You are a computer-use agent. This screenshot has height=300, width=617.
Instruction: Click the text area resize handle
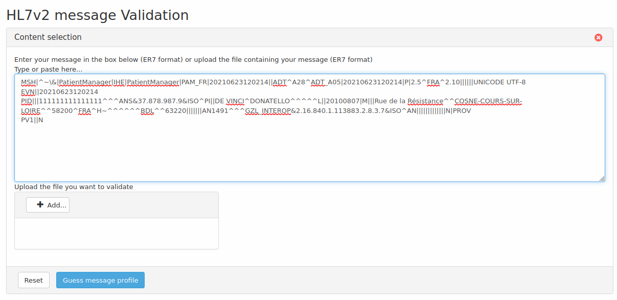click(x=602, y=178)
